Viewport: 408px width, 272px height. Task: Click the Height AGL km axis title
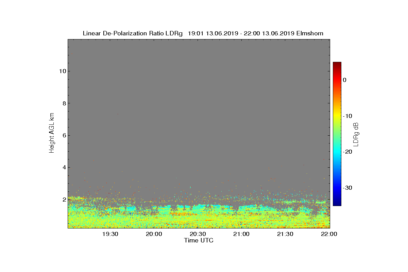(x=52, y=133)
